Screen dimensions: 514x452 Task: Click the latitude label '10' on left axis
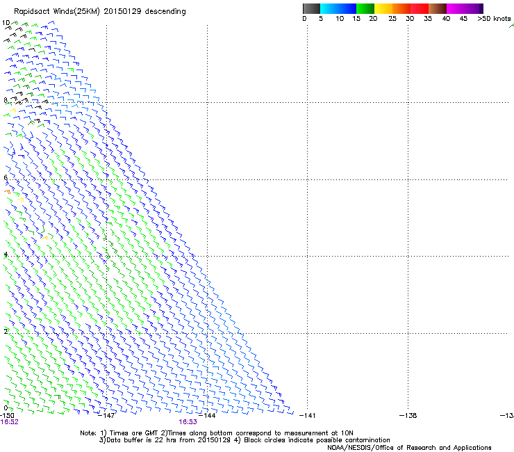(6, 23)
